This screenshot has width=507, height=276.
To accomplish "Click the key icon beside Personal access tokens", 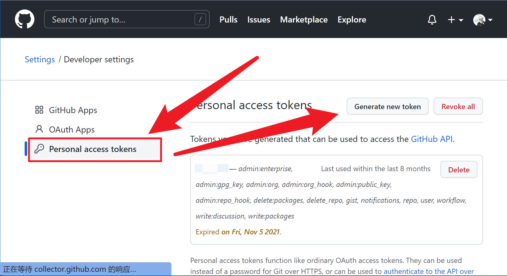I will click(x=39, y=149).
